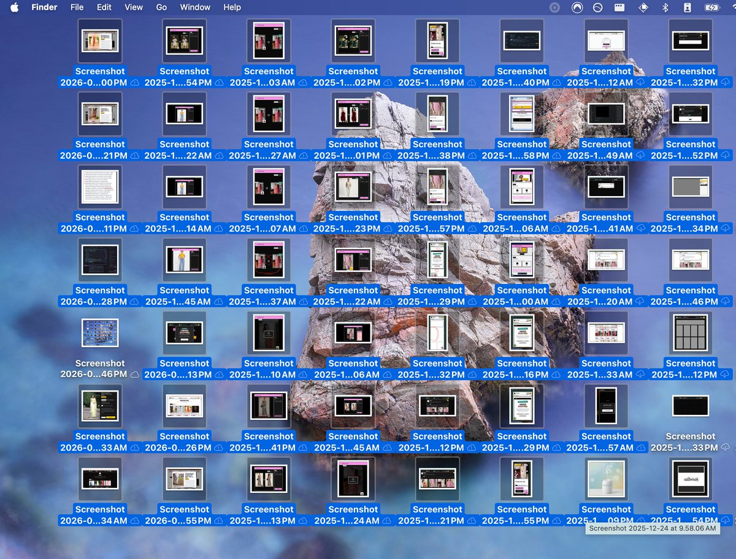Viewport: 736px width, 559px height.
Task: Select the thumbnail of screenshot 2026-0...00 PM
Action: click(100, 40)
